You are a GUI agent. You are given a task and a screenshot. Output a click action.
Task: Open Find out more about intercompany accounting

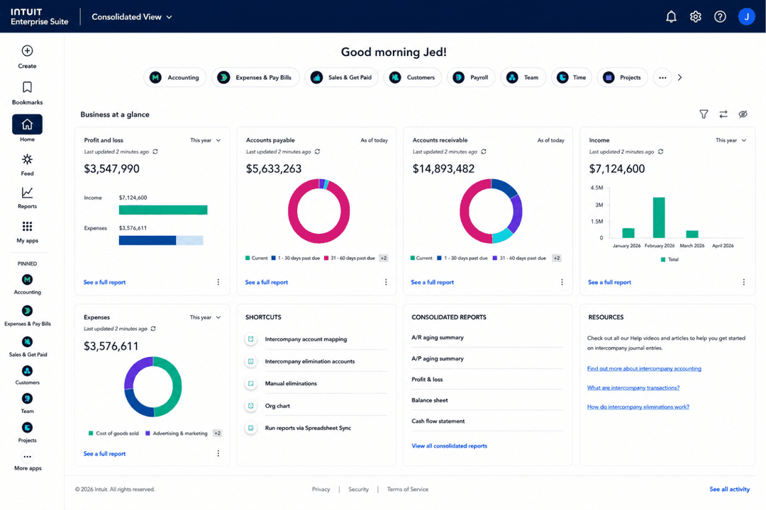point(644,368)
